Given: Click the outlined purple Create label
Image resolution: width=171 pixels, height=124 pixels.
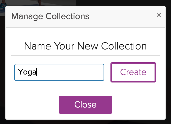Looking at the screenshot, I should click(133, 72).
